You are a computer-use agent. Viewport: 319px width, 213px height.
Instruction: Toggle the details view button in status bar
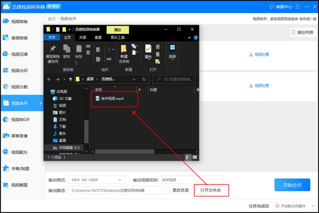pos(188,157)
